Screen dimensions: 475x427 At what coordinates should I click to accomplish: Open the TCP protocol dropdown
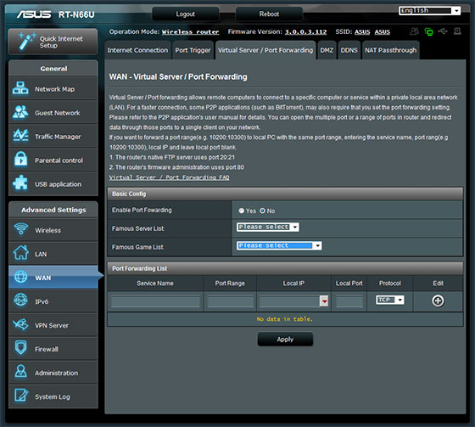pos(390,300)
